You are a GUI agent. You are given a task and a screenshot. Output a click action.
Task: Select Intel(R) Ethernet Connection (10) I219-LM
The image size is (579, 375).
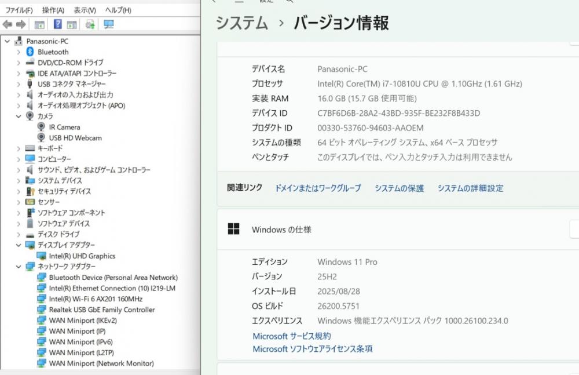point(112,288)
